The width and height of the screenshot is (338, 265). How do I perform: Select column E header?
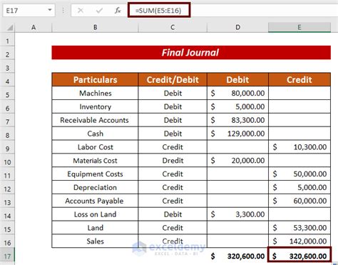pyautogui.click(x=299, y=27)
